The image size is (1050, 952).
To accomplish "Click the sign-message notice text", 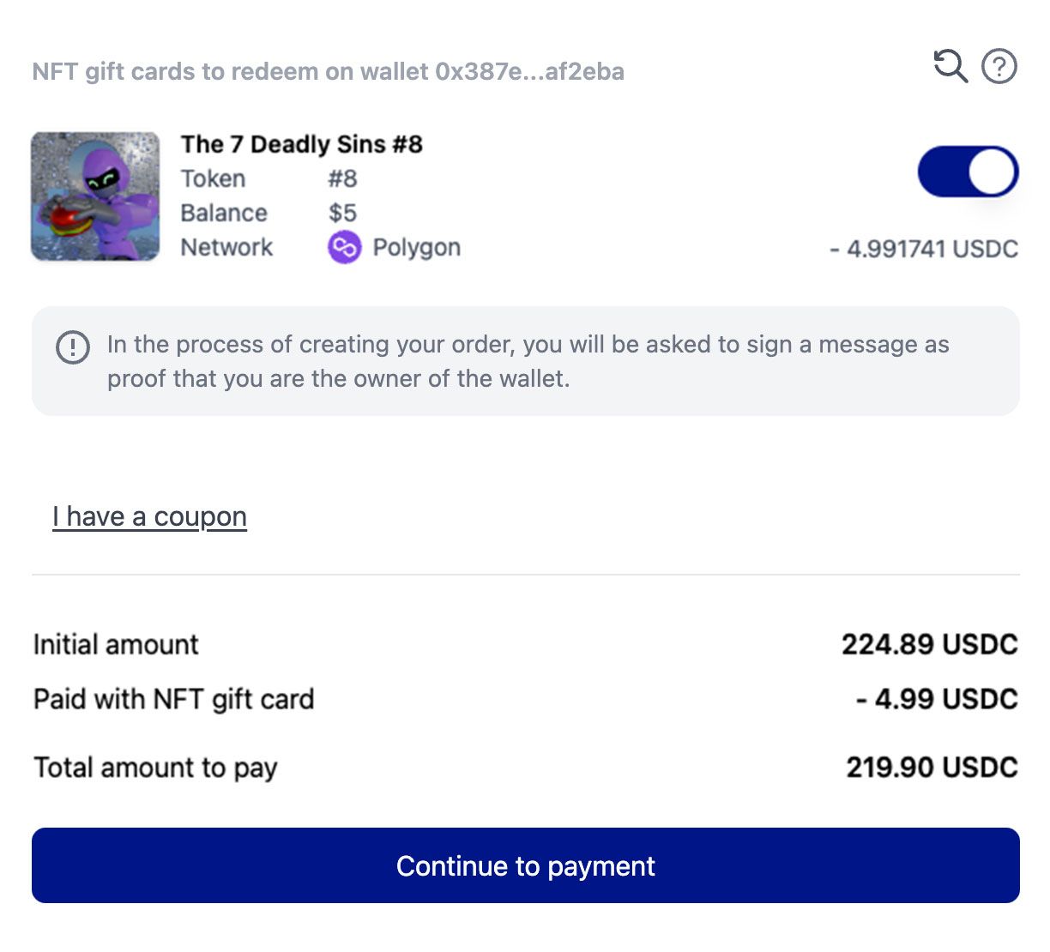I will (528, 361).
